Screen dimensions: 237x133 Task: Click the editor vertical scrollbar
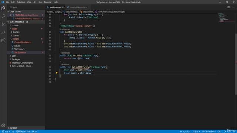coord(236,64)
